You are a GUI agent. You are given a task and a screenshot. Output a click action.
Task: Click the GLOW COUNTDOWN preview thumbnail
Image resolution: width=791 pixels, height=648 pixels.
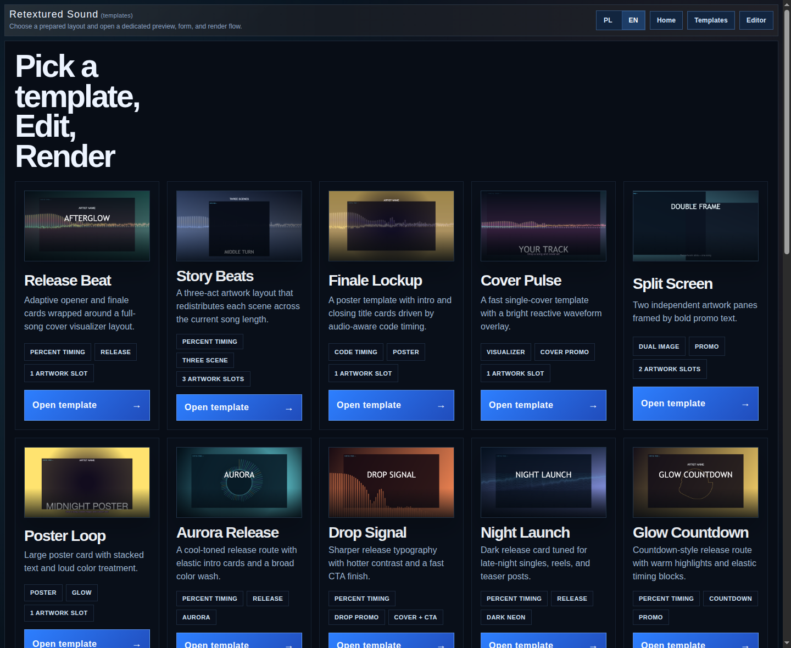(695, 482)
